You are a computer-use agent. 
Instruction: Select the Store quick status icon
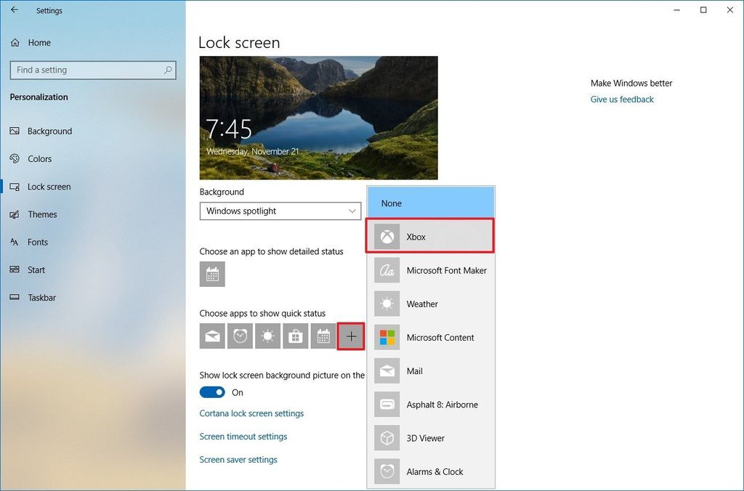point(295,336)
